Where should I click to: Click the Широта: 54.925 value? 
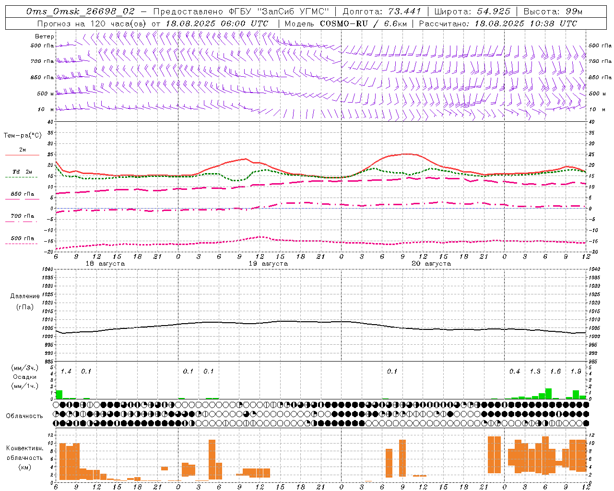click(472, 11)
